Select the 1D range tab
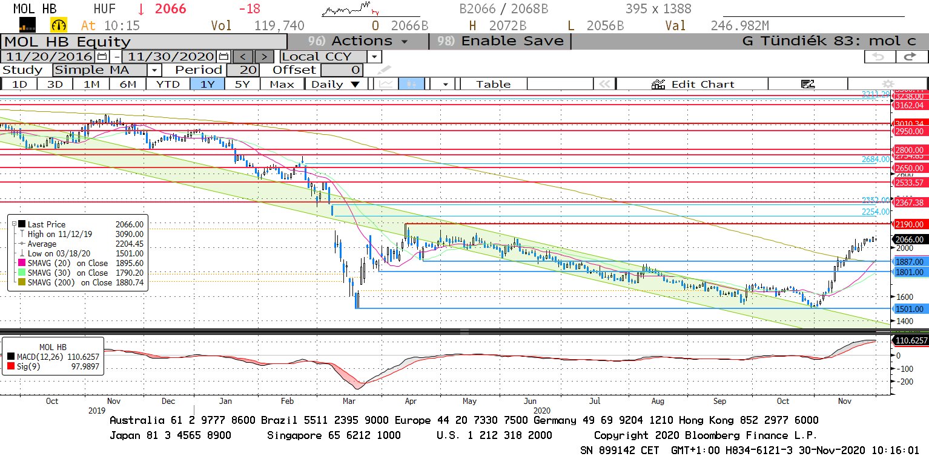 pos(19,84)
